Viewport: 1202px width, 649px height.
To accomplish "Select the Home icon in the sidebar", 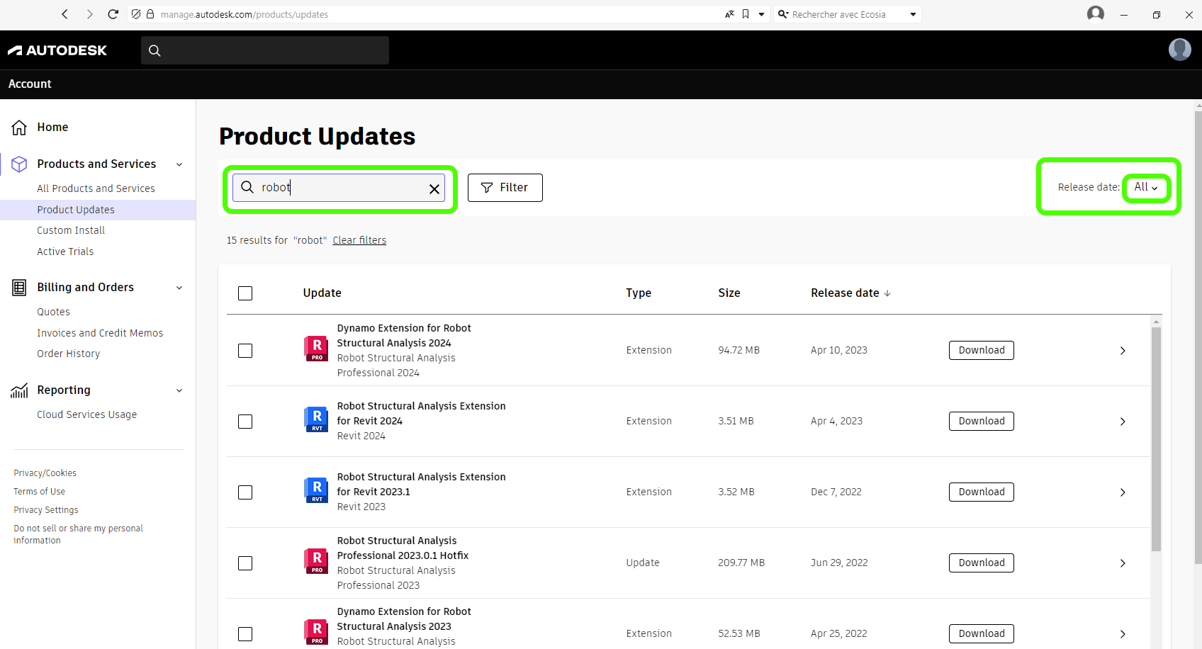I will pos(19,127).
